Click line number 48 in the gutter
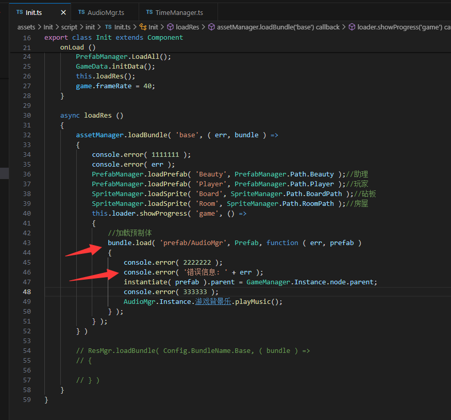The image size is (451, 420). point(27,292)
